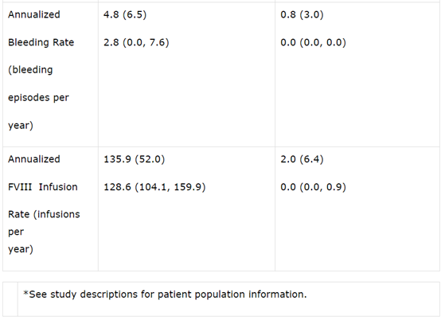Click the 'episodes per' text line
The width and height of the screenshot is (441, 320).
[38, 98]
